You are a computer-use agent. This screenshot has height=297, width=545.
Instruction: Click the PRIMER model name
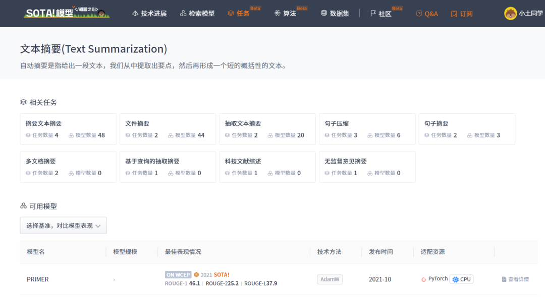click(x=38, y=279)
